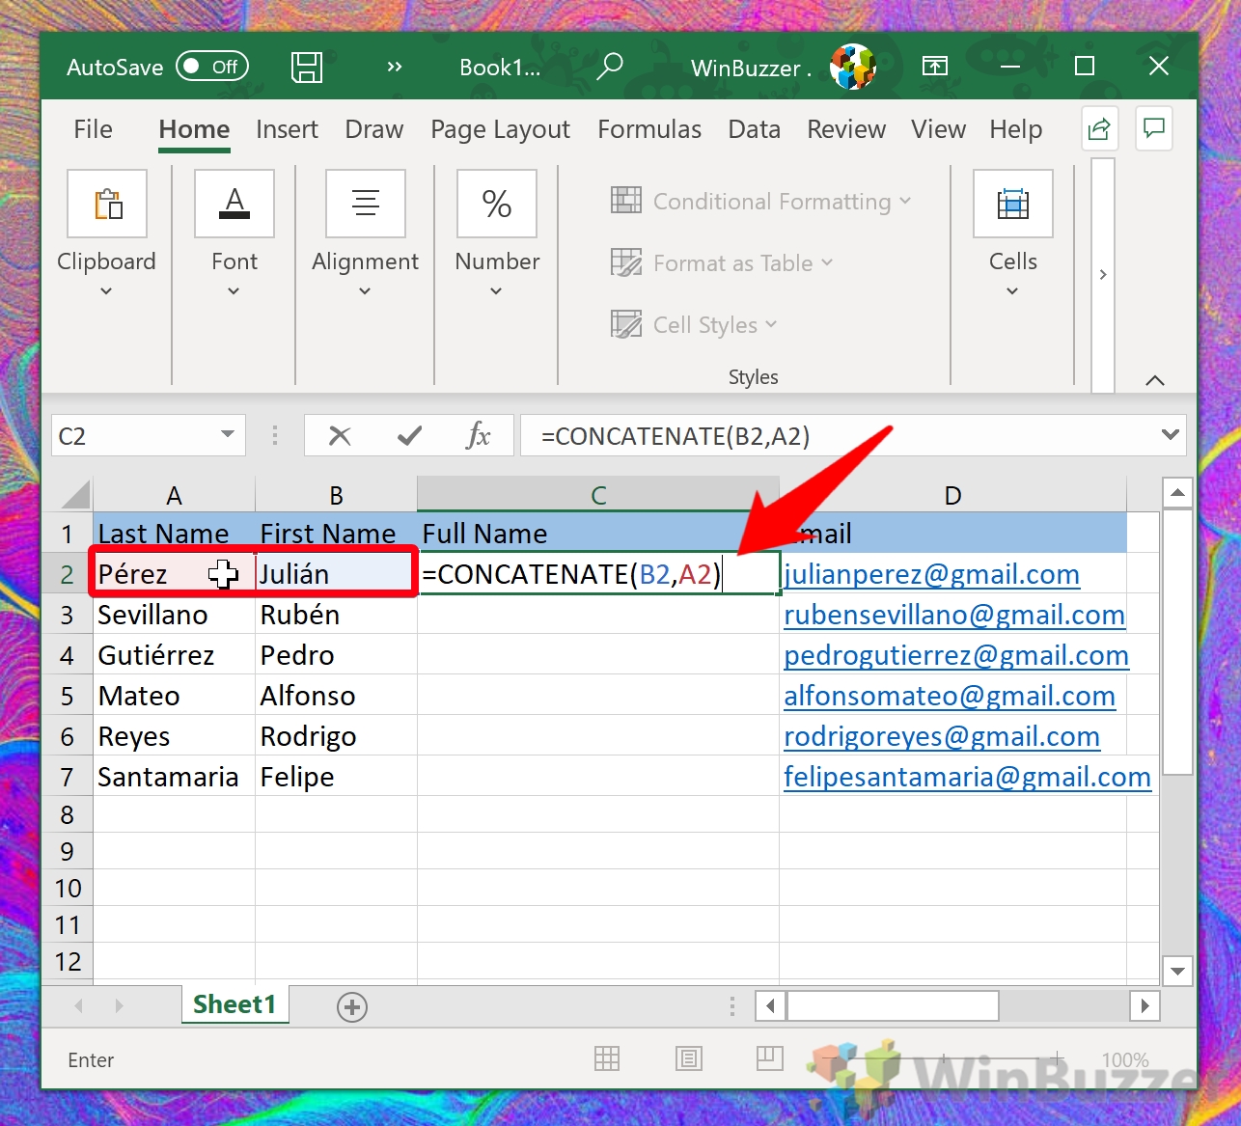1241x1126 pixels.
Task: Open the Cell Styles dropdown
Action: pos(694,325)
